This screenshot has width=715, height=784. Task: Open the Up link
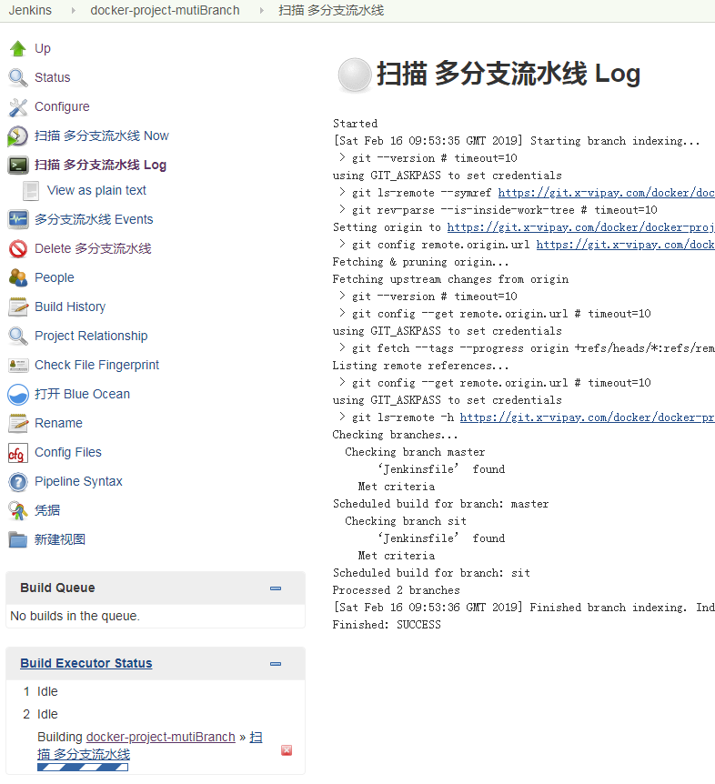tap(43, 48)
